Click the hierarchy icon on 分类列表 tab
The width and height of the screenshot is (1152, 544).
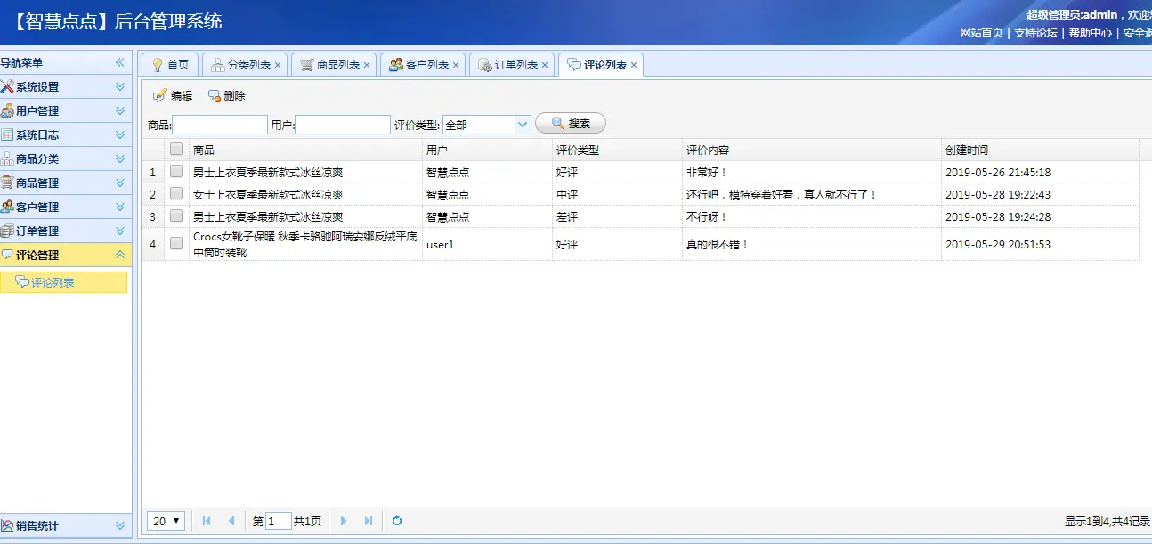pyautogui.click(x=218, y=65)
